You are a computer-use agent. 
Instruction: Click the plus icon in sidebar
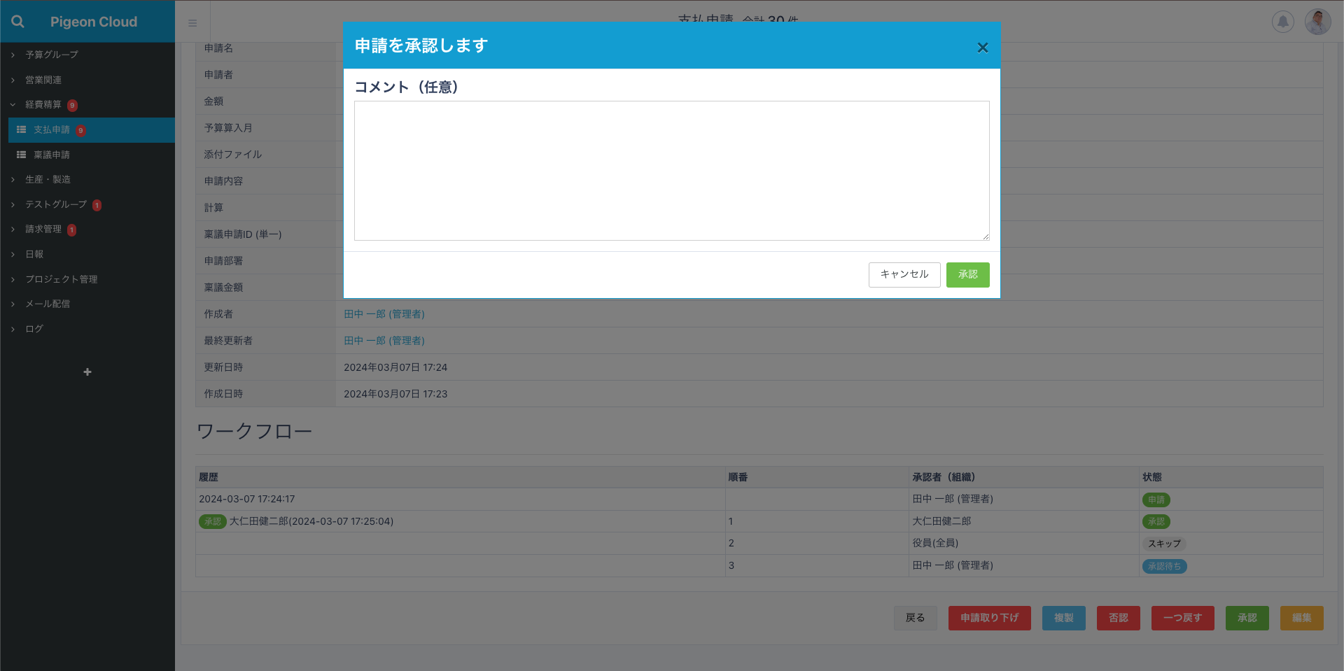87,372
